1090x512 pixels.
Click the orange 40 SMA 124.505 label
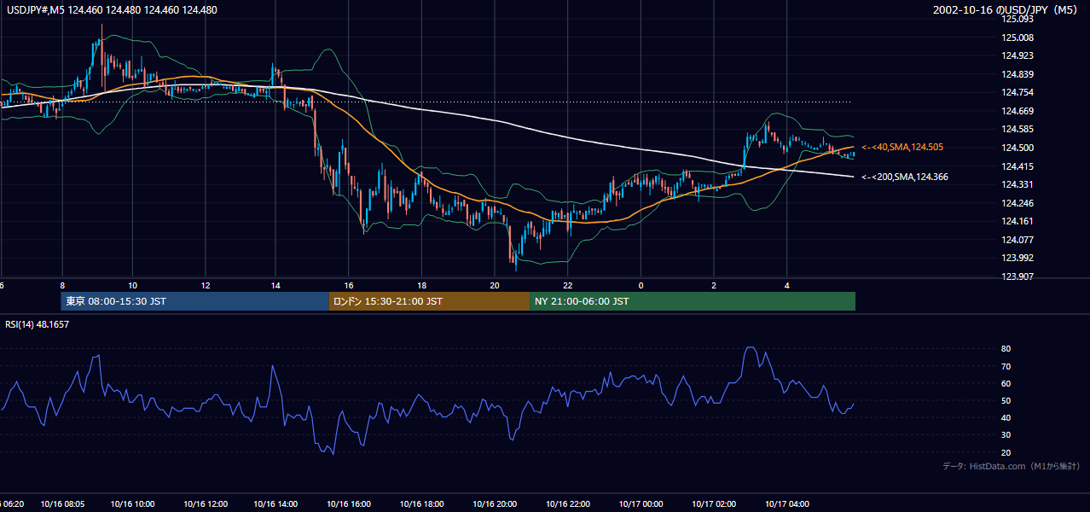point(902,147)
